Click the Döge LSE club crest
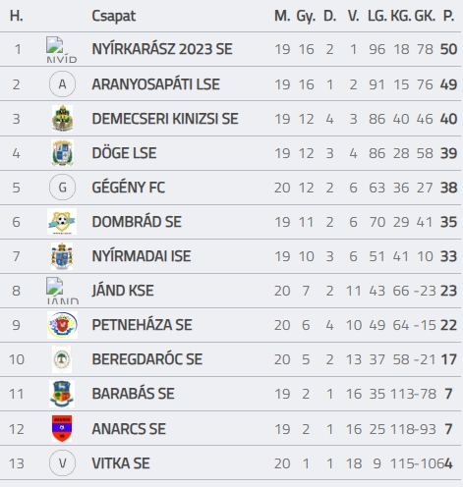Screen dimensions: 463x487 pyautogui.click(x=62, y=153)
